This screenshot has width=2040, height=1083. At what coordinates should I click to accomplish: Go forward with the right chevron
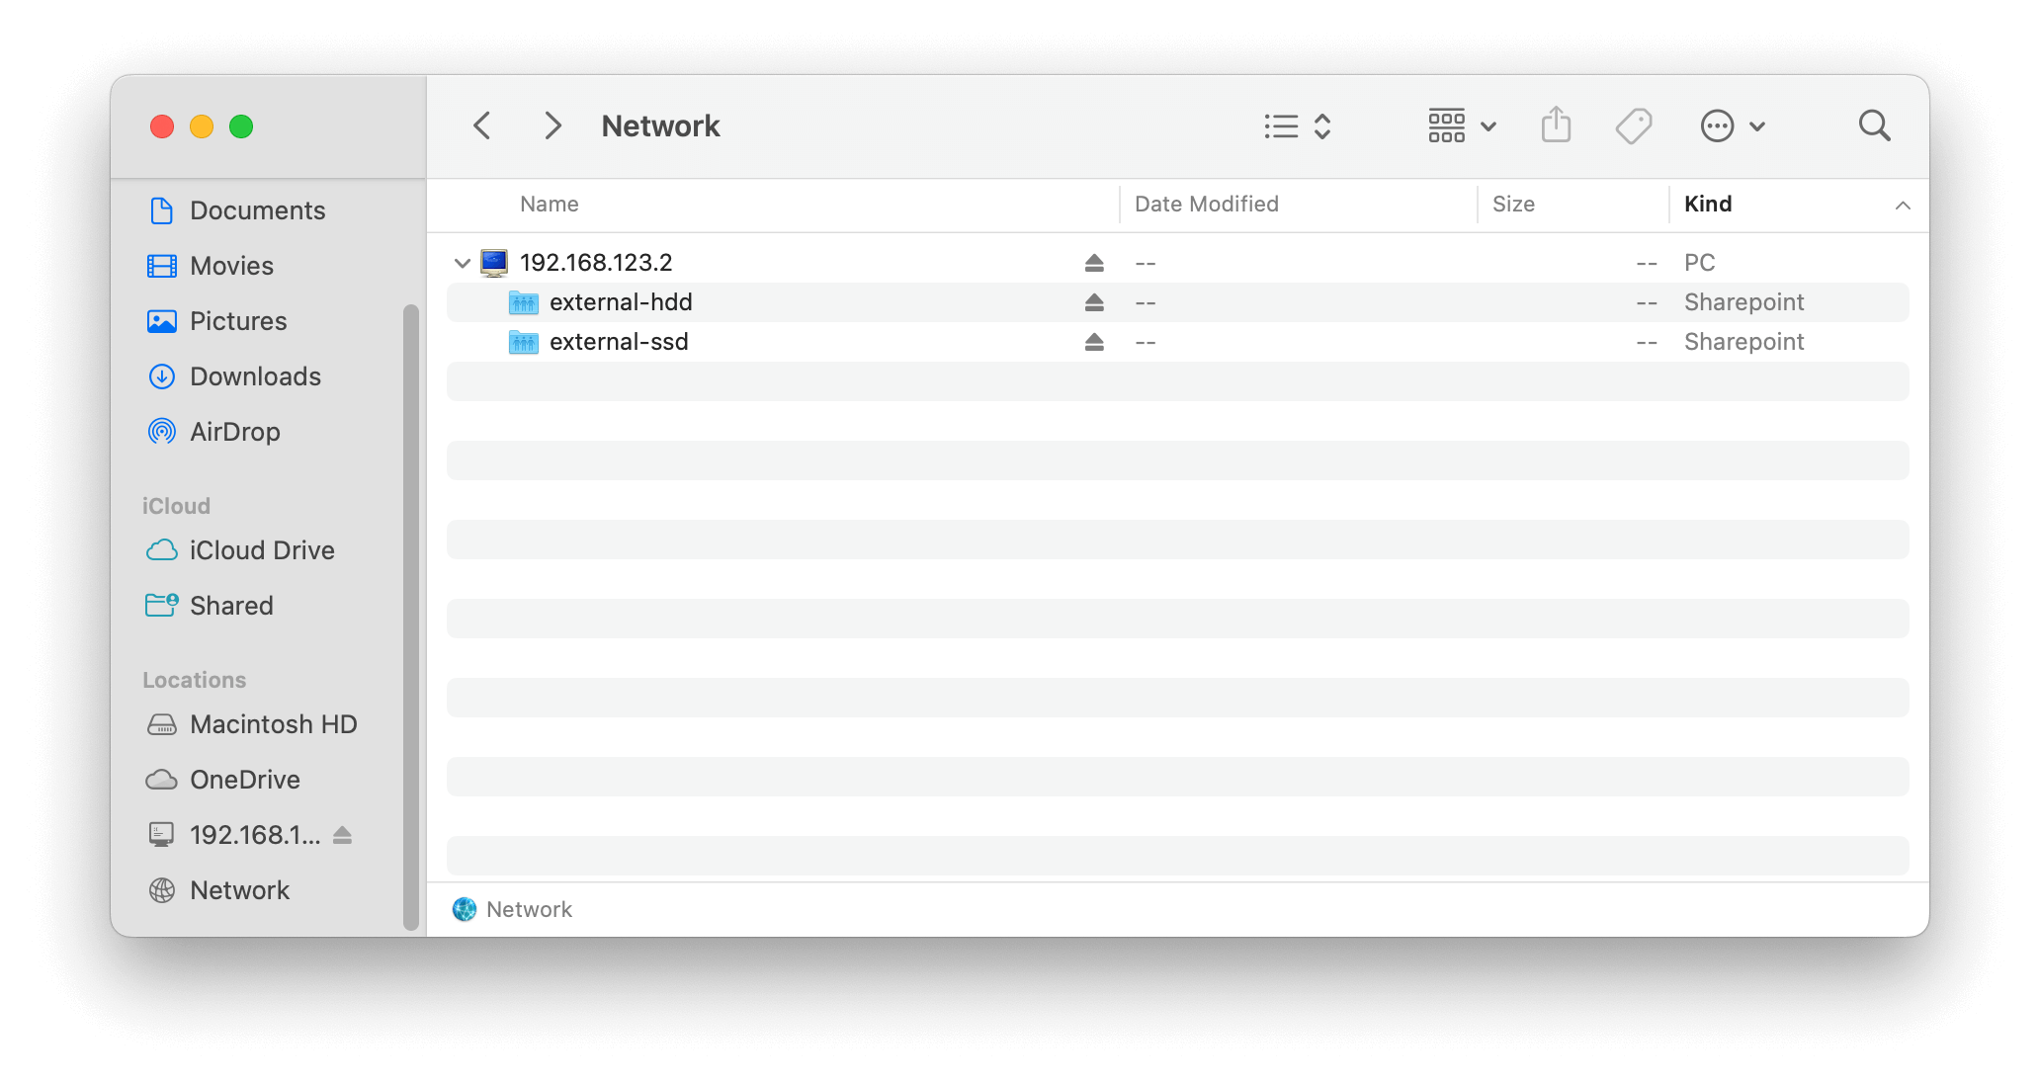tap(552, 125)
